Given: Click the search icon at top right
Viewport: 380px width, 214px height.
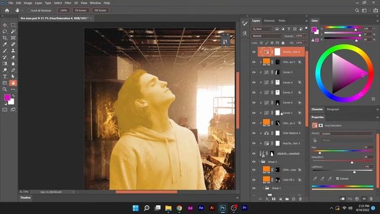Looking at the screenshot, I should [x=357, y=11].
